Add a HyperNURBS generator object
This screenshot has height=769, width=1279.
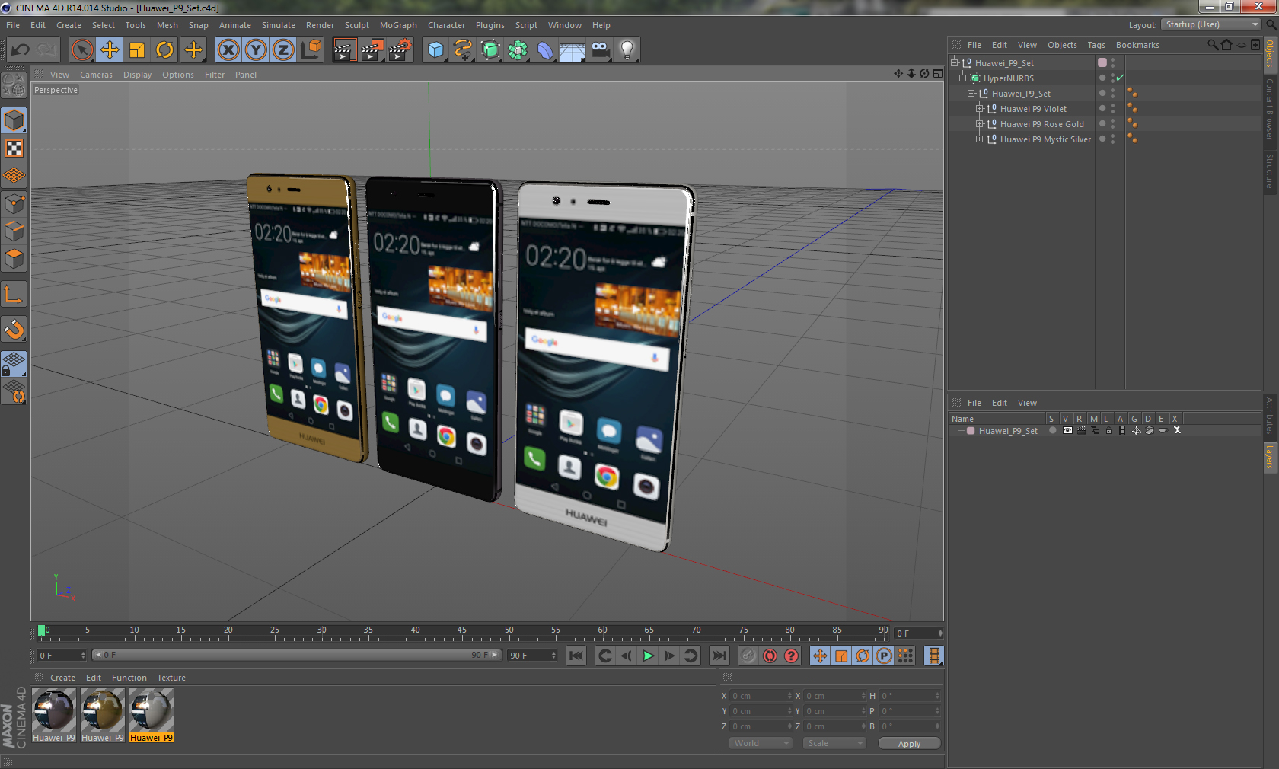[x=490, y=50]
